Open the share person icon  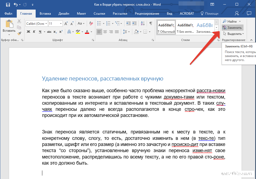point(237,13)
